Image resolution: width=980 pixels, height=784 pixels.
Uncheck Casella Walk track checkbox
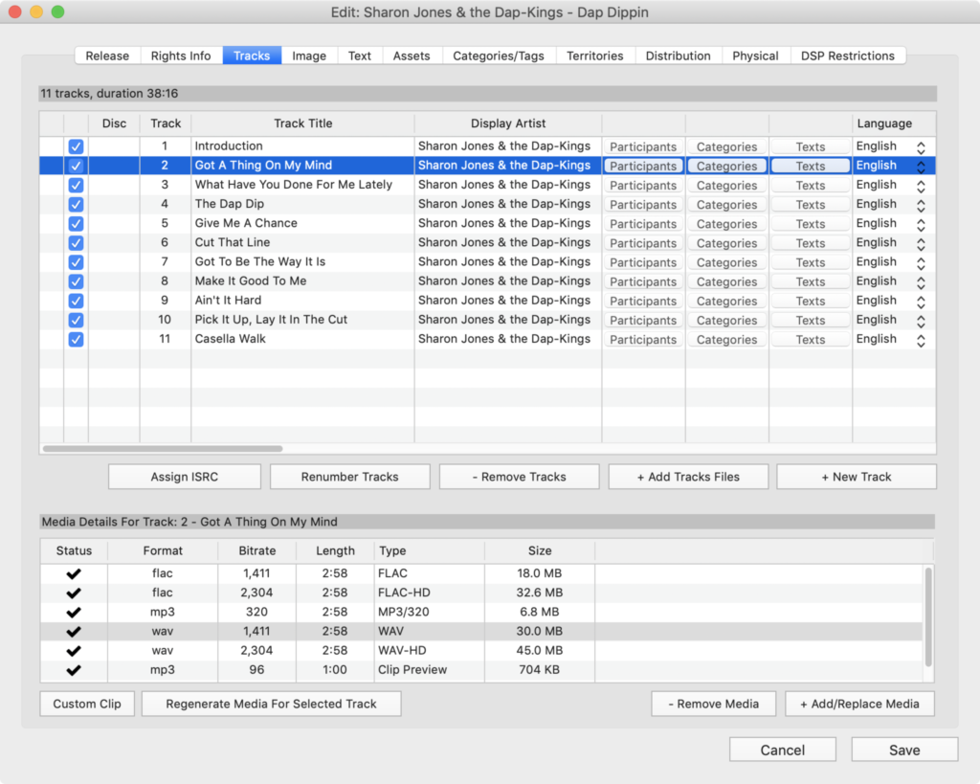point(76,340)
